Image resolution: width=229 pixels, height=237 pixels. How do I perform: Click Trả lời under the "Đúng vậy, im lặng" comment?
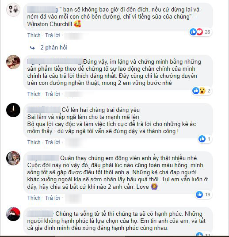(x=53, y=94)
